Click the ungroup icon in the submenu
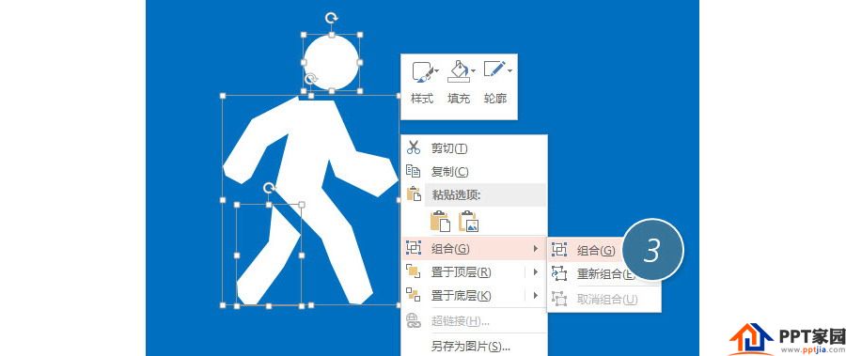The width and height of the screenshot is (846, 356). [x=559, y=299]
